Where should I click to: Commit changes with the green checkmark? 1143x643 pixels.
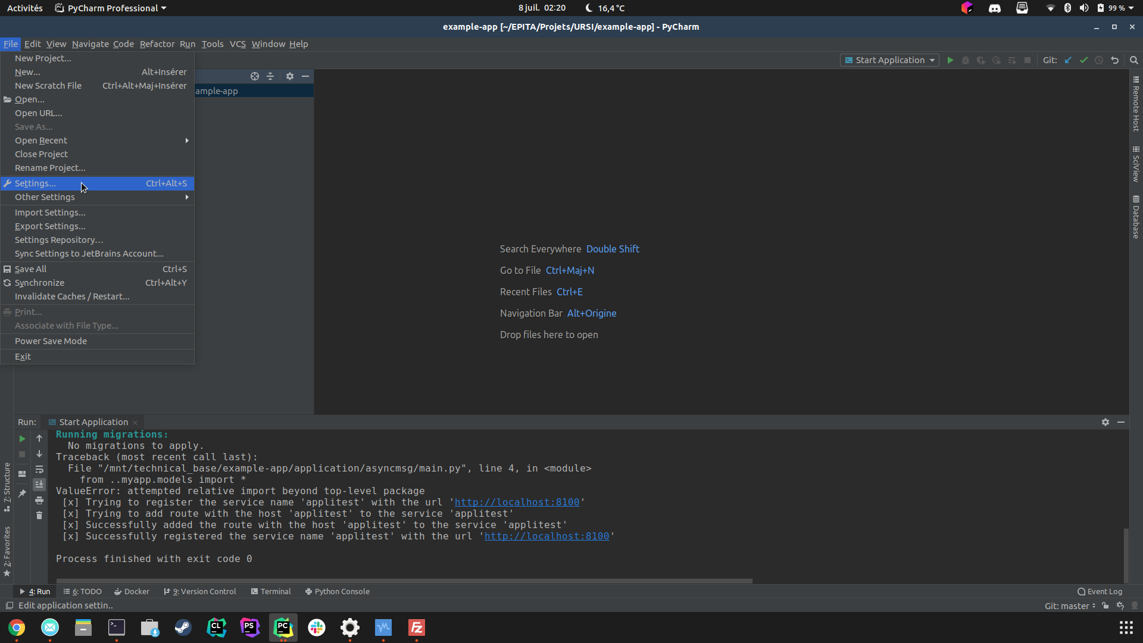coord(1083,60)
